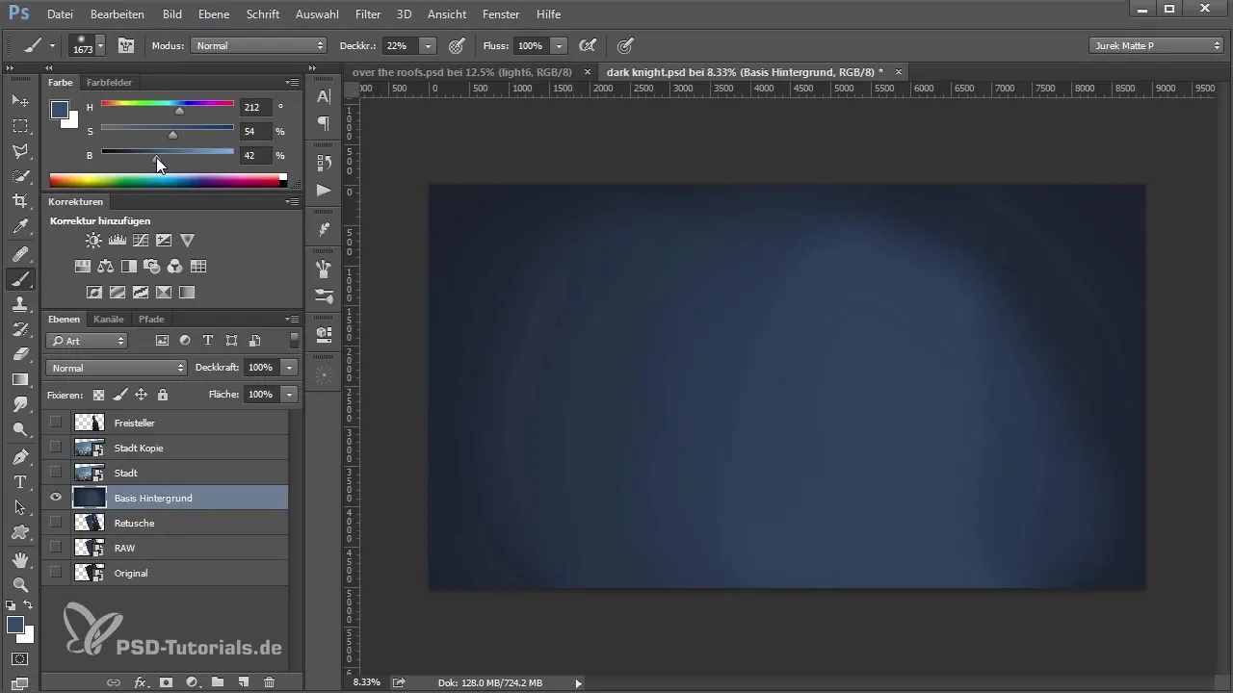Viewport: 1233px width, 693px height.
Task: Toggle lock all for layer
Action: click(x=163, y=395)
